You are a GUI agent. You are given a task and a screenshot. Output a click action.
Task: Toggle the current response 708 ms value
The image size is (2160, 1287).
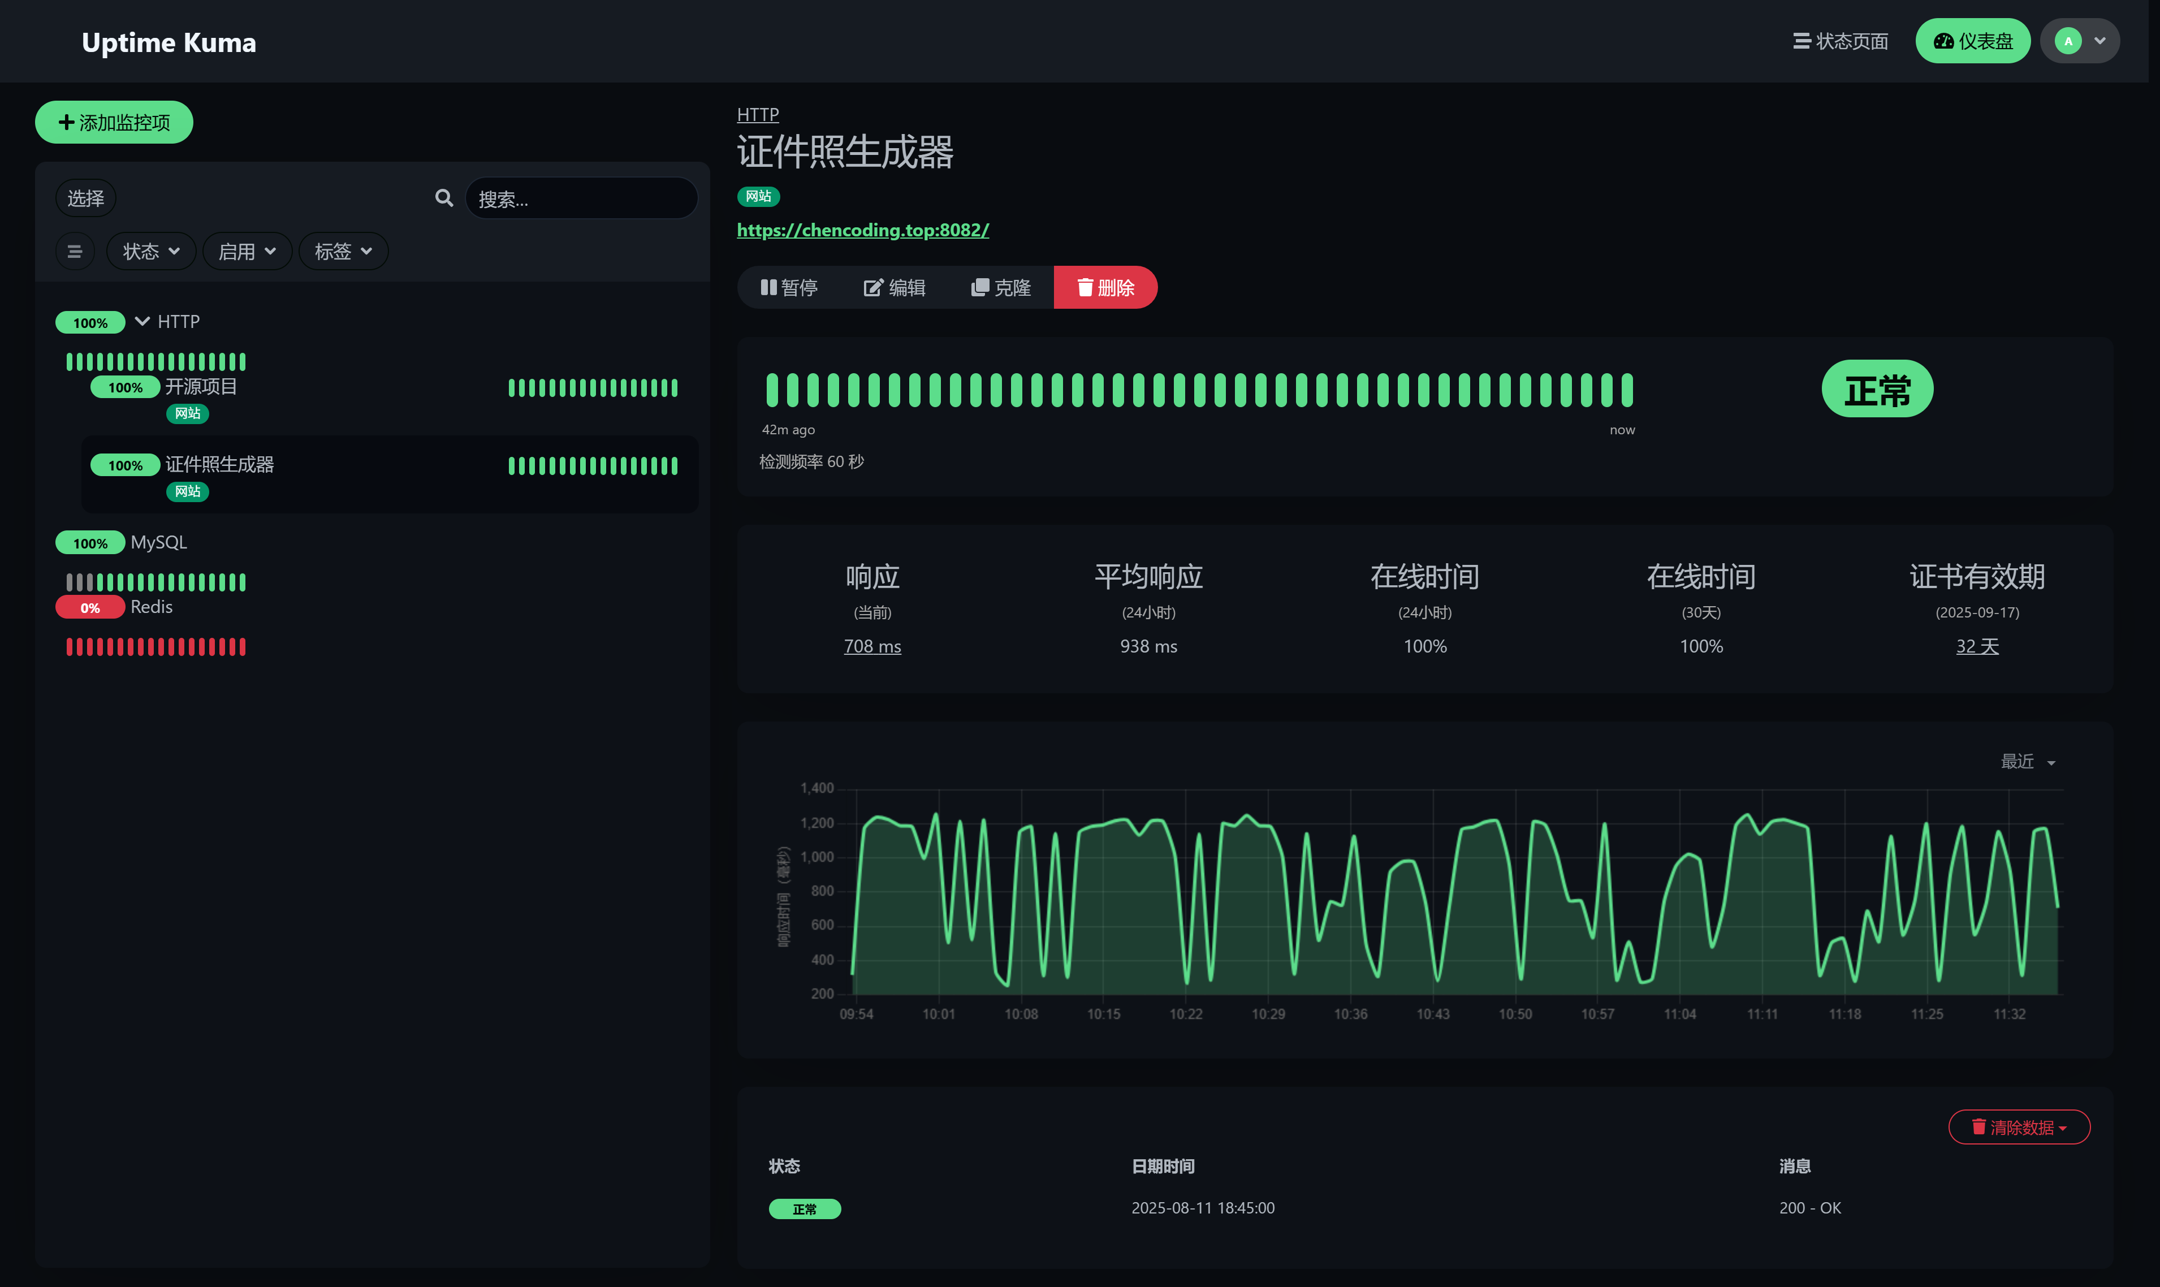coord(871,646)
